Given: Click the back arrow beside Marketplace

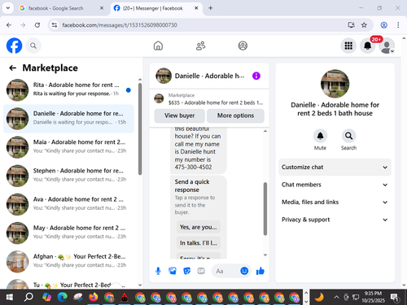Looking at the screenshot, I should point(12,68).
